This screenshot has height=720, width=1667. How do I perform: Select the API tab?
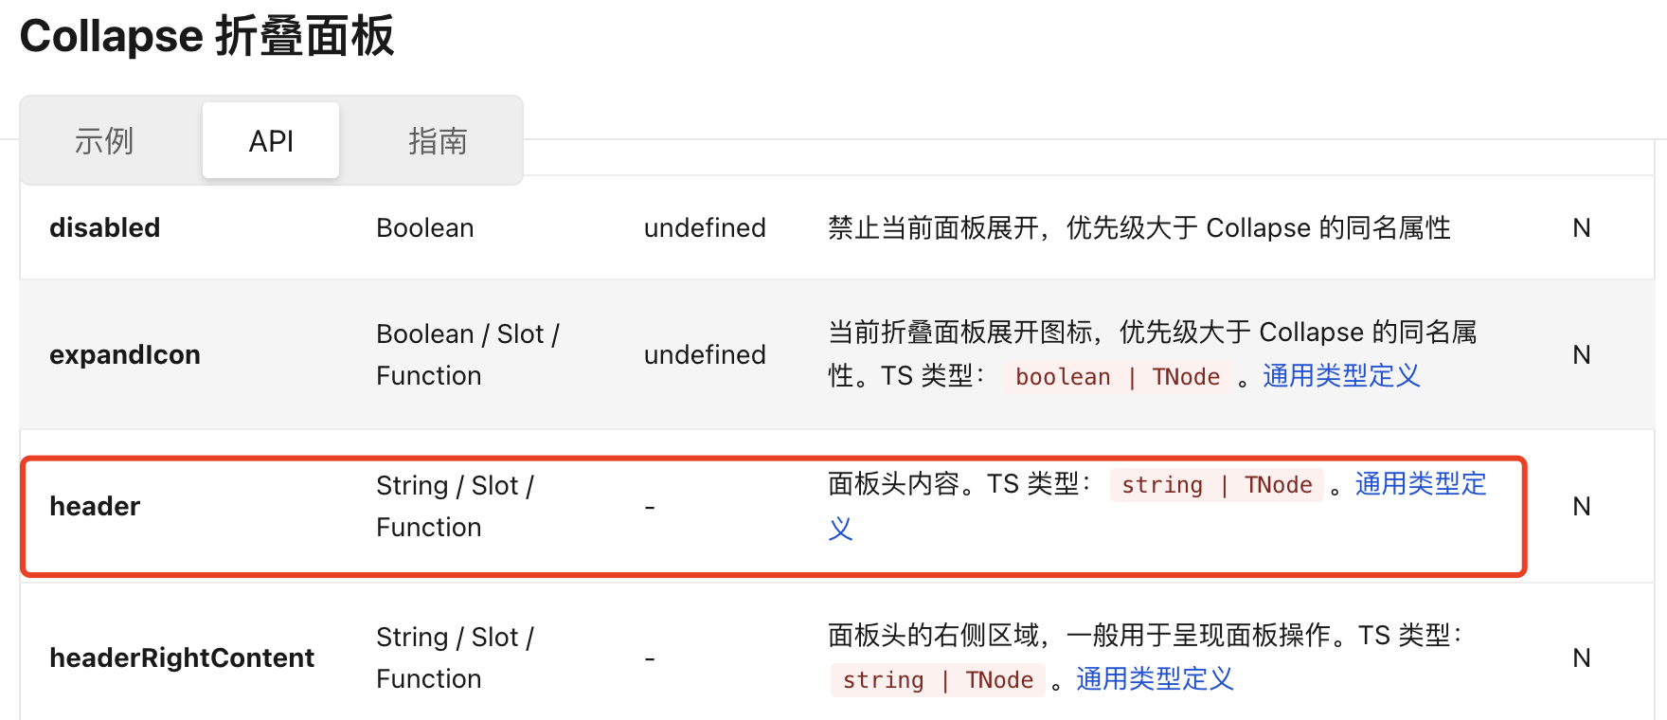[270, 140]
